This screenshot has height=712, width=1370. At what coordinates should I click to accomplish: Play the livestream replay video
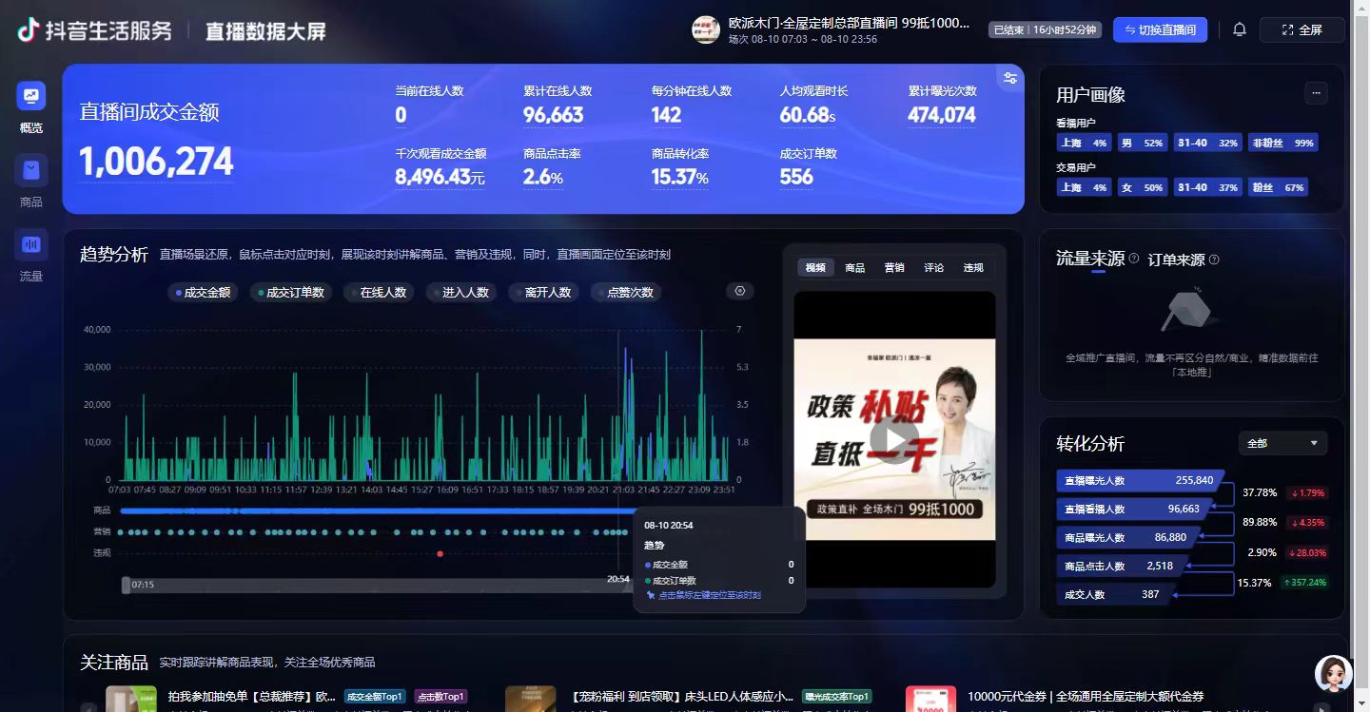[x=894, y=438]
